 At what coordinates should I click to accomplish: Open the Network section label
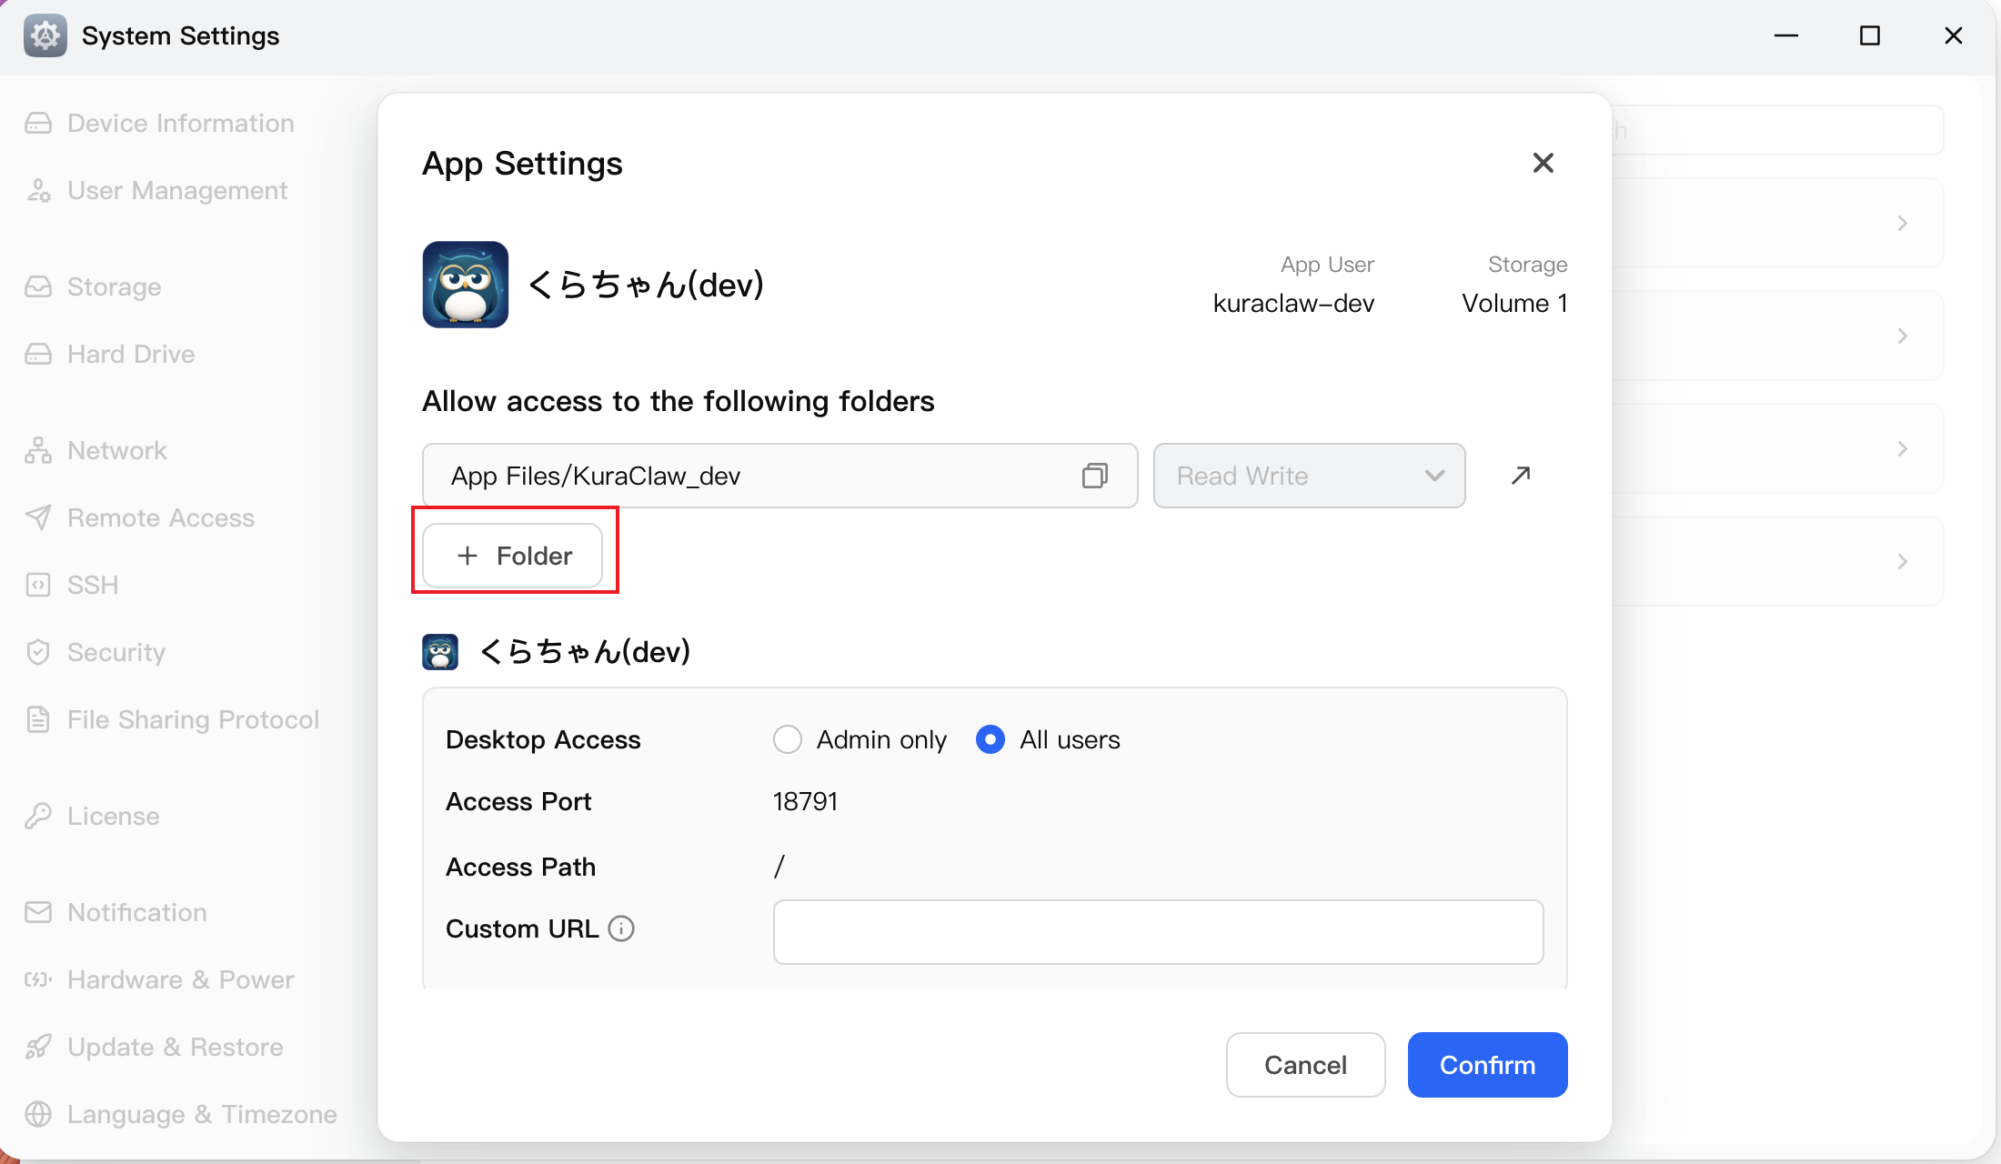pos(117,450)
